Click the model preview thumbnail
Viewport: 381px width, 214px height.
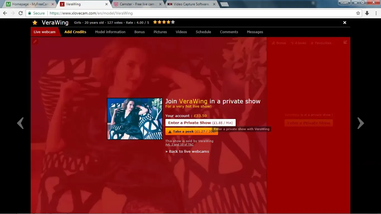click(135, 119)
